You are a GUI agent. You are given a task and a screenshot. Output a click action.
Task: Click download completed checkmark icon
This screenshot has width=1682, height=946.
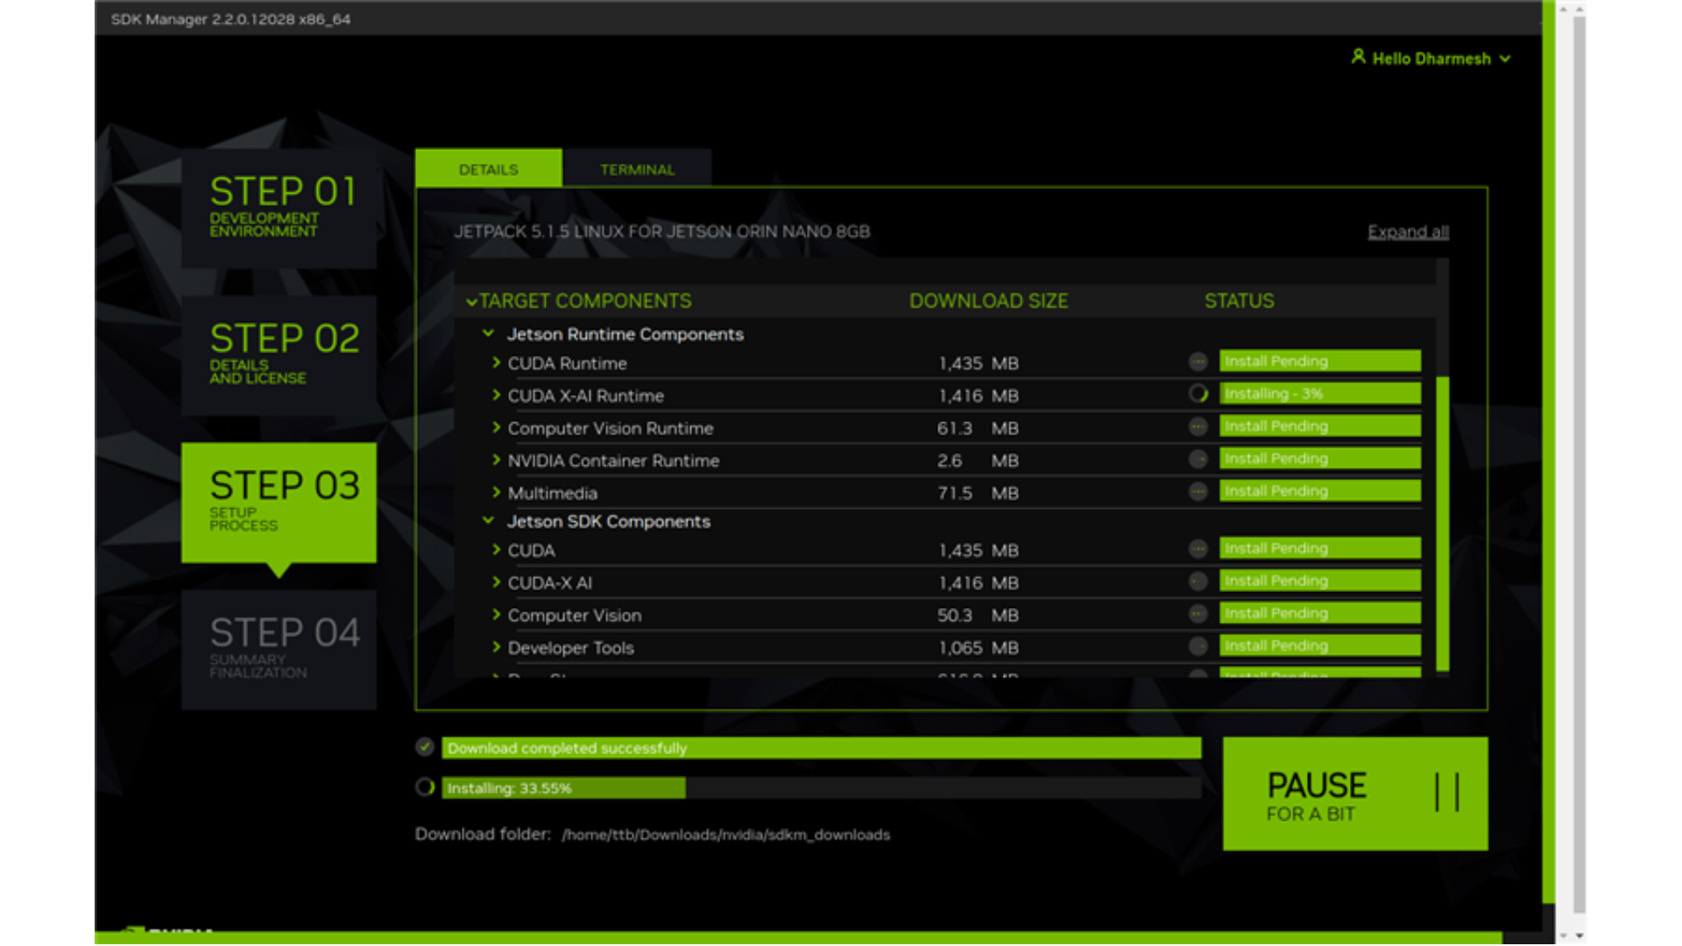[x=425, y=747]
